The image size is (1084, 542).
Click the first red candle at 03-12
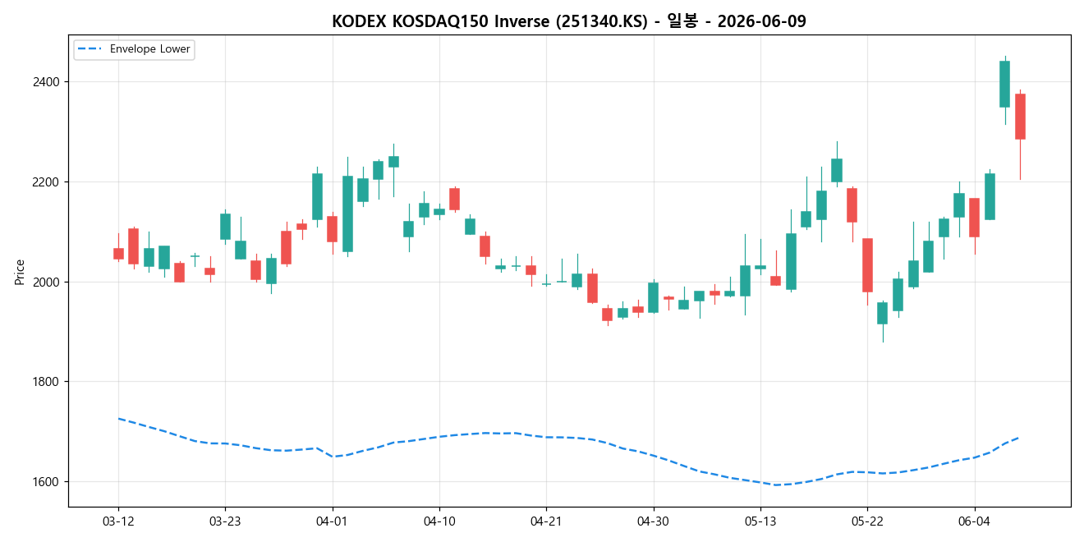tap(118, 254)
